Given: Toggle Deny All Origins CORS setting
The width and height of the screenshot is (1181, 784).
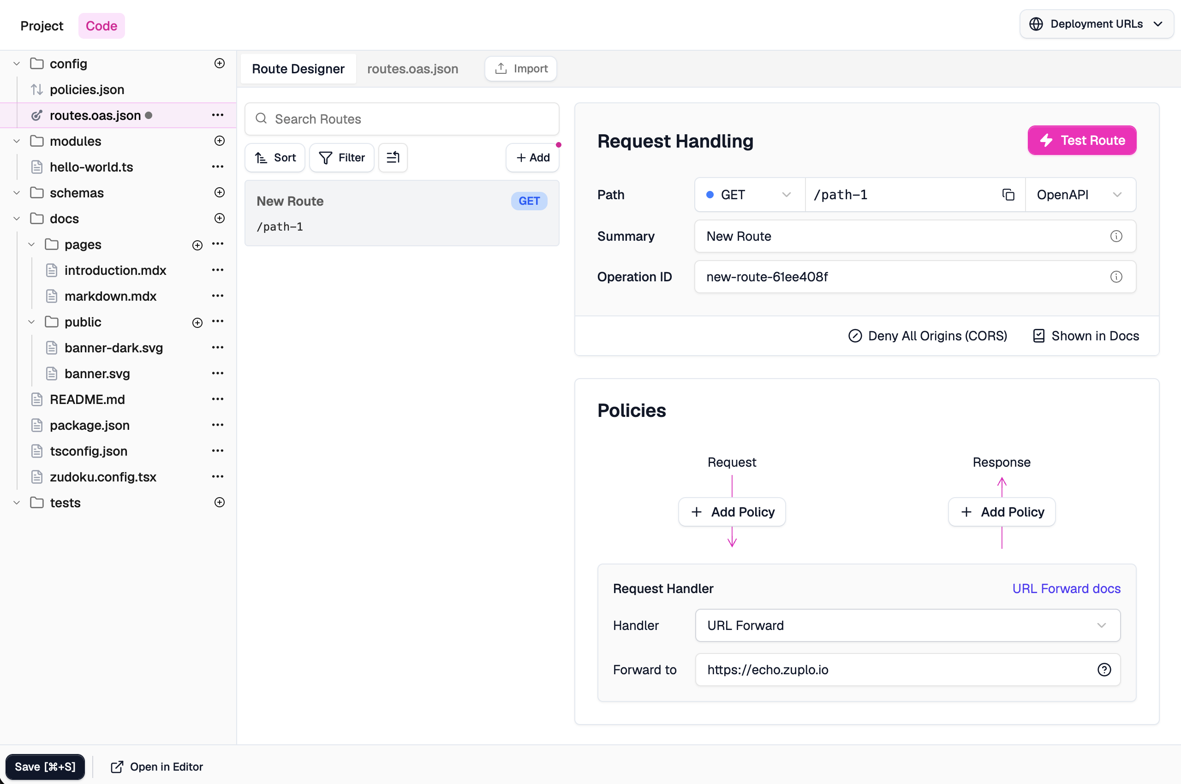Looking at the screenshot, I should click(927, 336).
